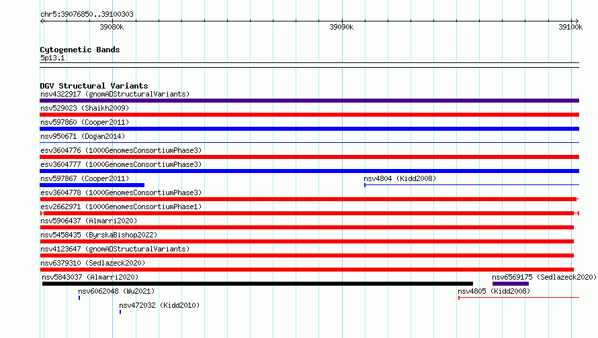Image resolution: width=598 pixels, height=338 pixels.
Task: Click the 5p13.1 cytogenetic band bar
Action: pyautogui.click(x=309, y=65)
